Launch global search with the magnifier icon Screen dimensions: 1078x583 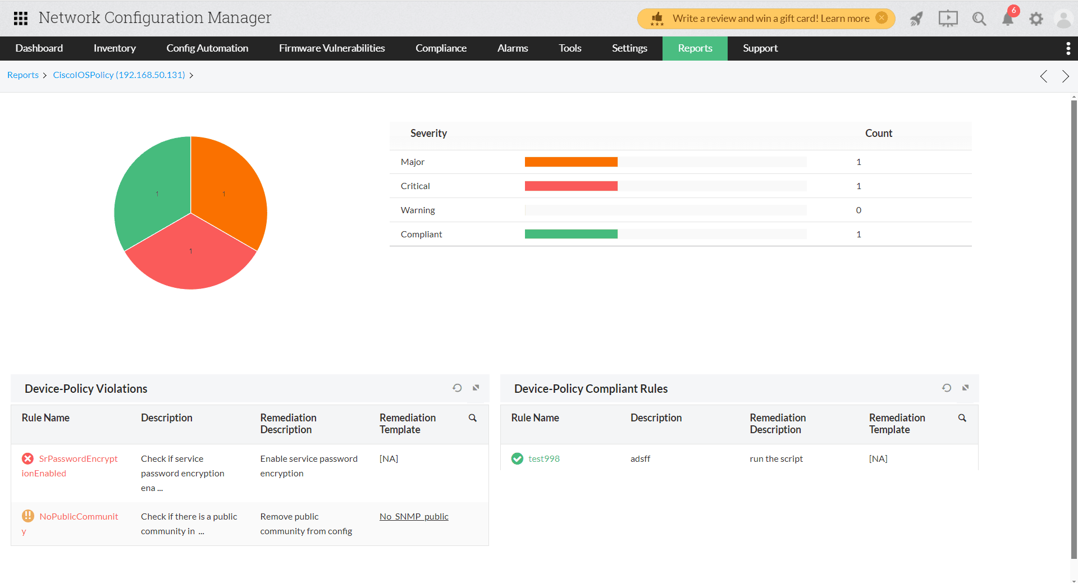[979, 19]
